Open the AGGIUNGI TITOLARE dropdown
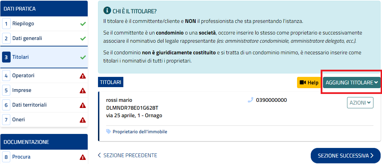Viewport: 382px width, 164px height. pyautogui.click(x=352, y=82)
